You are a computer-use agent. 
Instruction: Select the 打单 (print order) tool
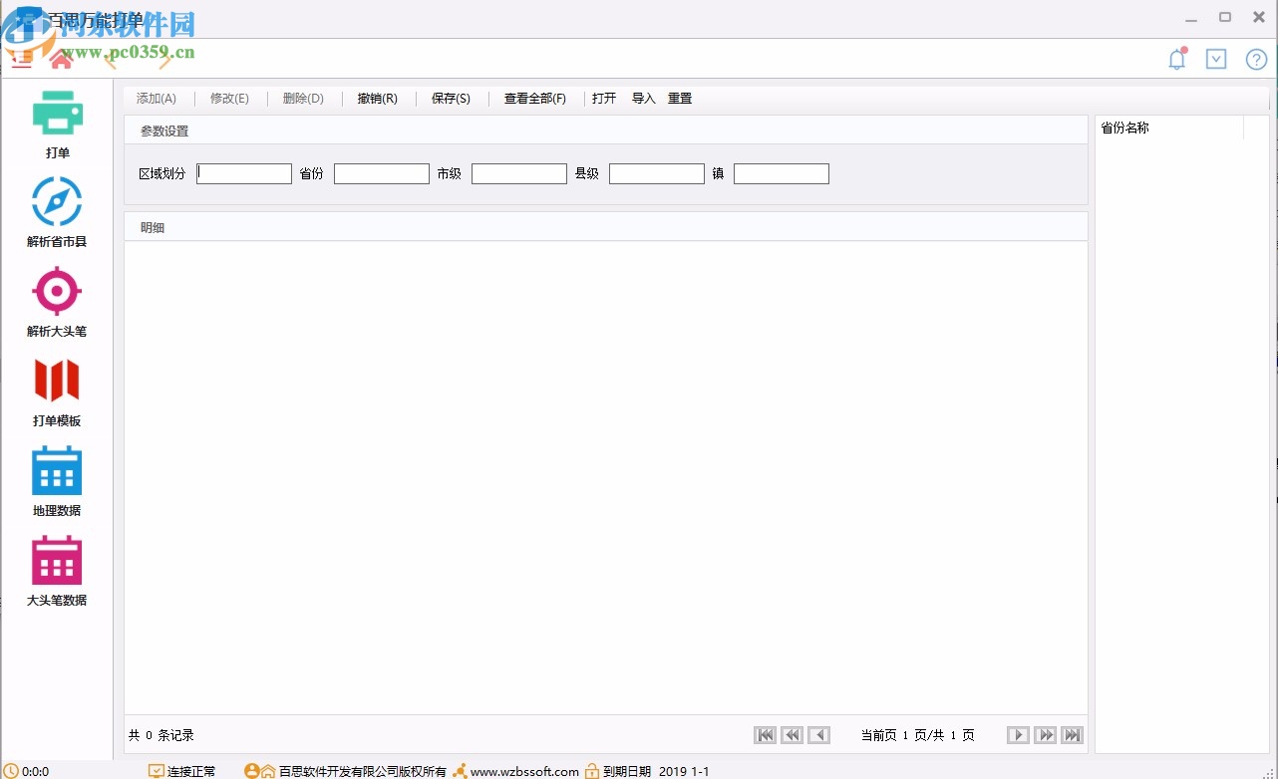56,122
